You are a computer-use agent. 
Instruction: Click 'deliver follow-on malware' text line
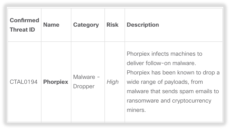pyautogui.click(x=161, y=63)
